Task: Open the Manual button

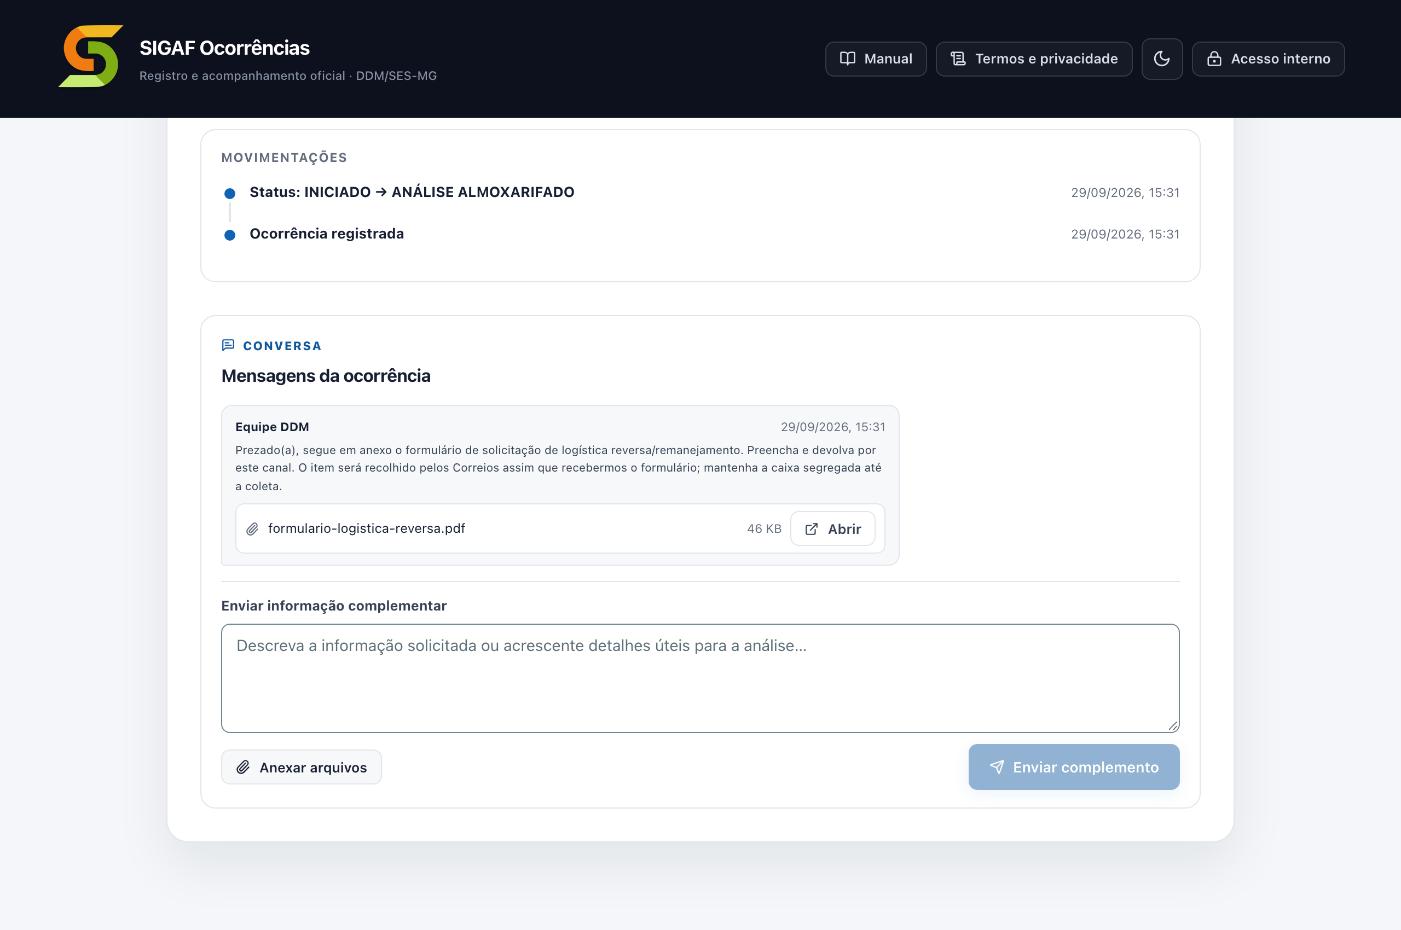Action: tap(875, 59)
